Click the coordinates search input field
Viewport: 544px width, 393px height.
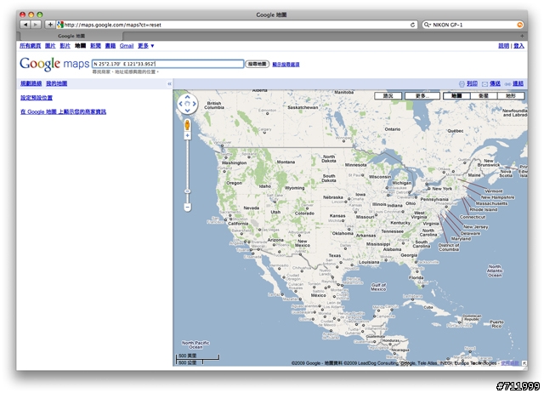coord(168,64)
